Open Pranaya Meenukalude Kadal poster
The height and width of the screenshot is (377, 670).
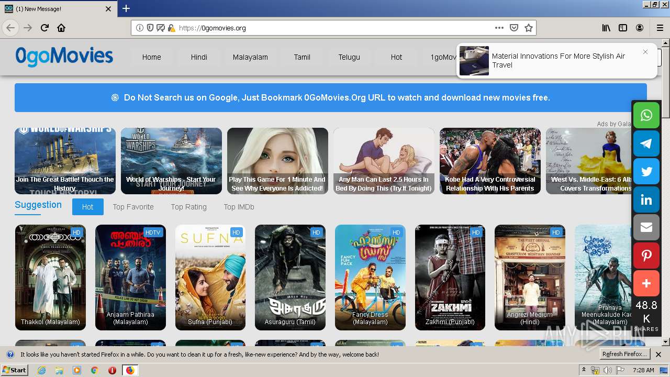(x=604, y=278)
